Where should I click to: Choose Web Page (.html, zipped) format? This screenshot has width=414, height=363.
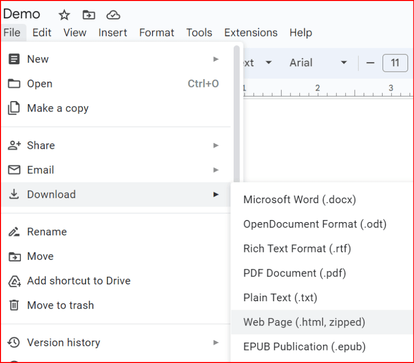304,322
